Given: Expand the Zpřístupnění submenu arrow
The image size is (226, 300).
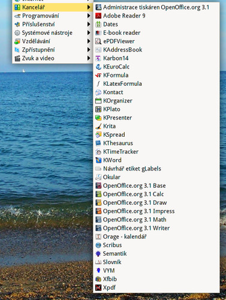Looking at the screenshot, I should (89, 50).
